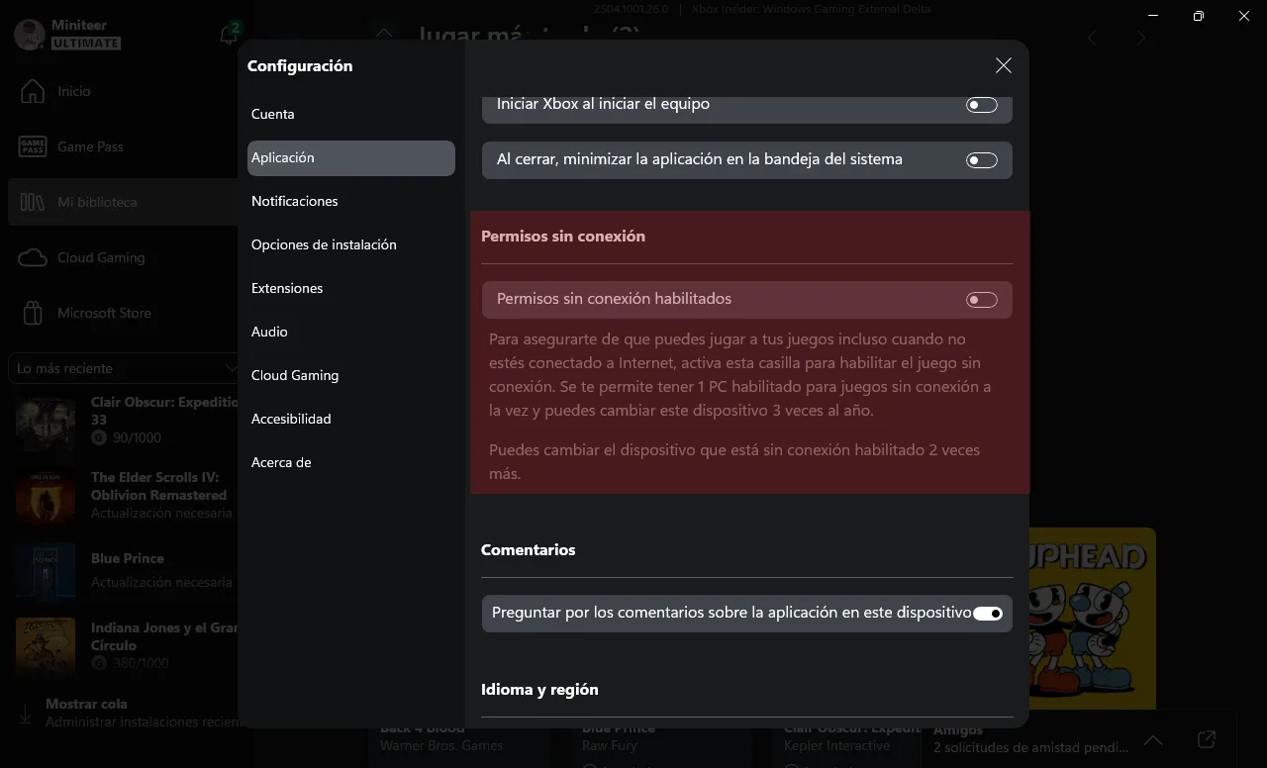The image size is (1267, 768).
Task: Open Opciones de instalación settings tab
Action: click(351, 244)
